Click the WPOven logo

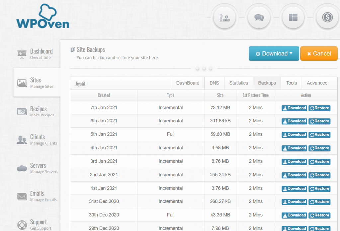click(x=42, y=17)
